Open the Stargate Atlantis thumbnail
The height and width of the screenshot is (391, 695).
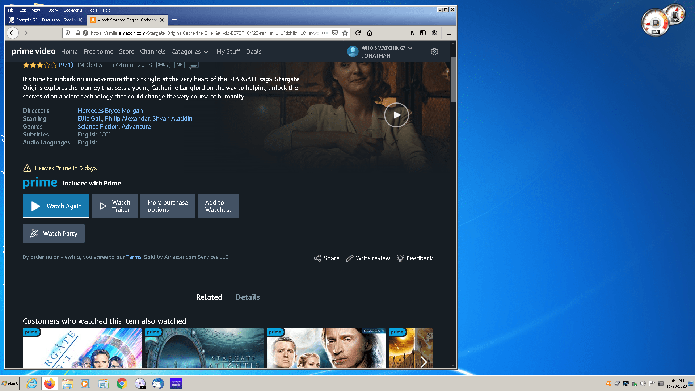pyautogui.click(x=204, y=348)
